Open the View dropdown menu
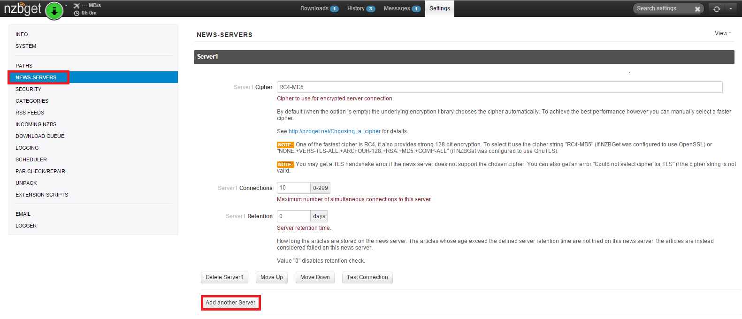The image size is (742, 319). point(722,33)
